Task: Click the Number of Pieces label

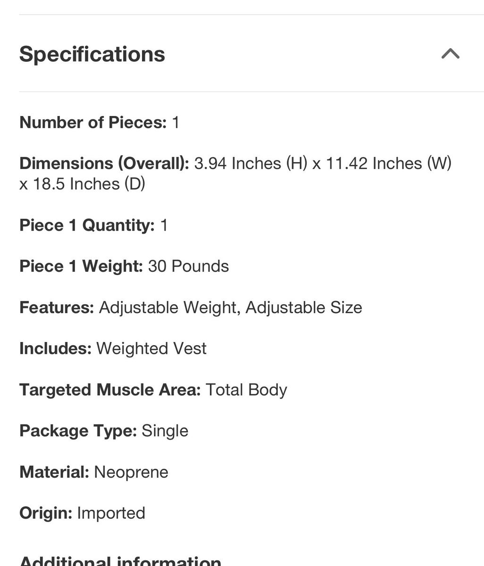Action: click(93, 123)
